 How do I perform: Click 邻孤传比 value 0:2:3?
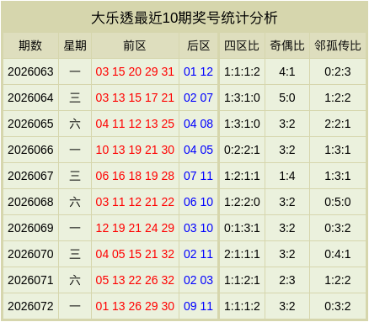(338, 71)
